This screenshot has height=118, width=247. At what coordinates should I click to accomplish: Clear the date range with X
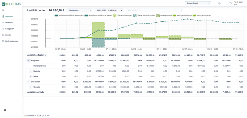121,10
